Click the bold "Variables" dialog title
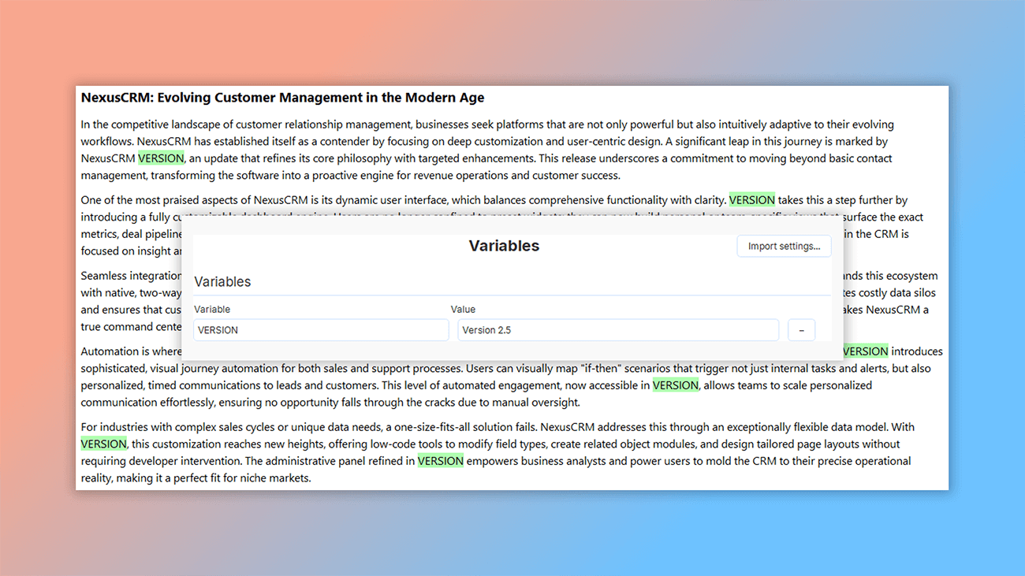This screenshot has width=1025, height=576. [x=504, y=245]
